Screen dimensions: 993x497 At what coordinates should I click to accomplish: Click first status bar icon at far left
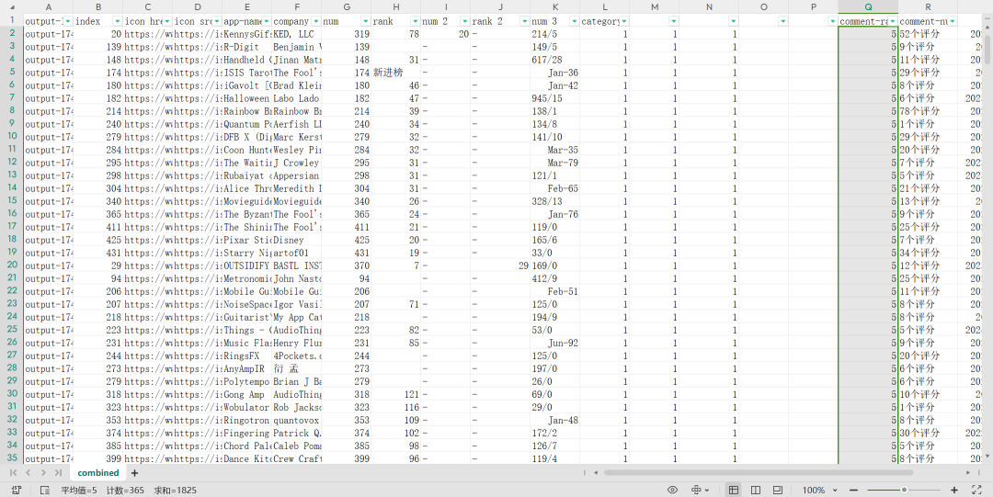point(17,490)
